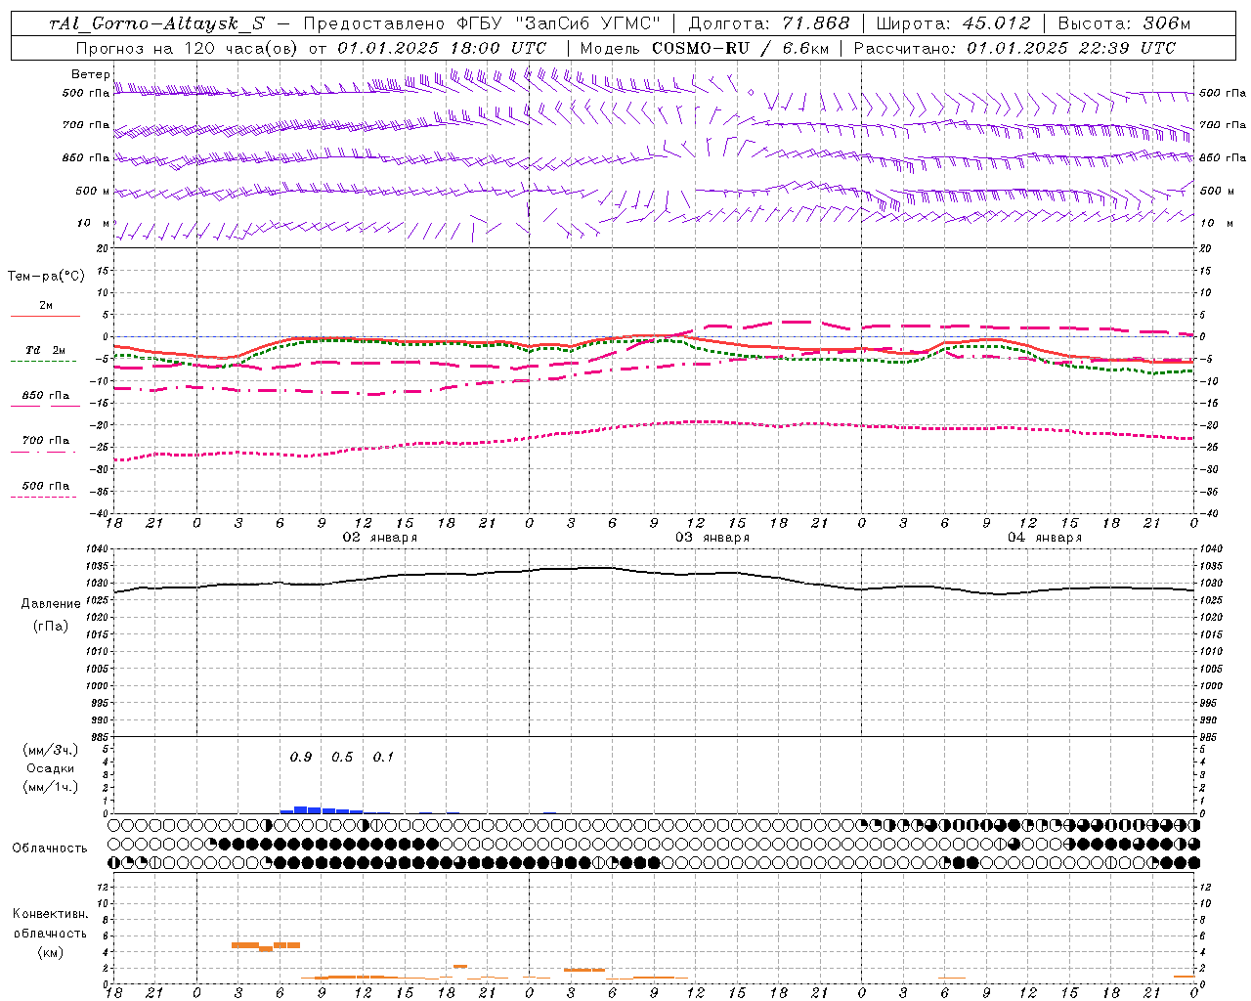Click the '02 января' date label
This screenshot has width=1251, height=1001.
coord(379,538)
